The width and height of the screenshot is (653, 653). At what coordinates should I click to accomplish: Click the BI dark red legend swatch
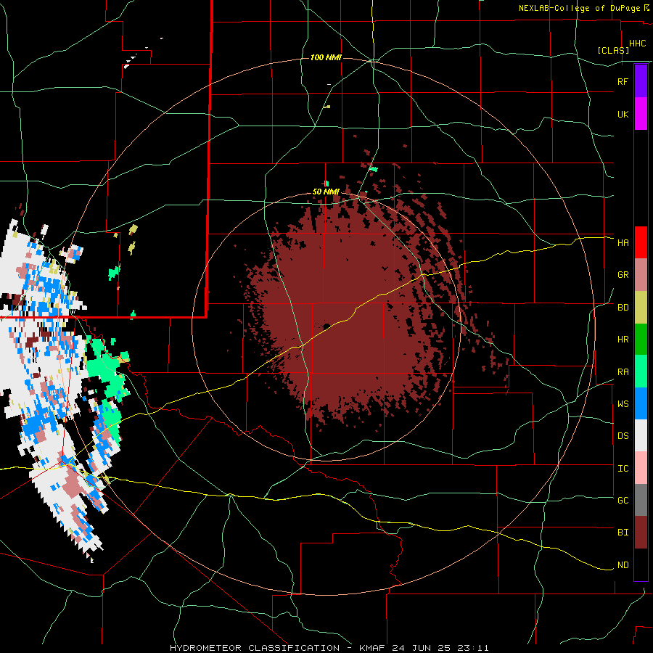click(641, 533)
